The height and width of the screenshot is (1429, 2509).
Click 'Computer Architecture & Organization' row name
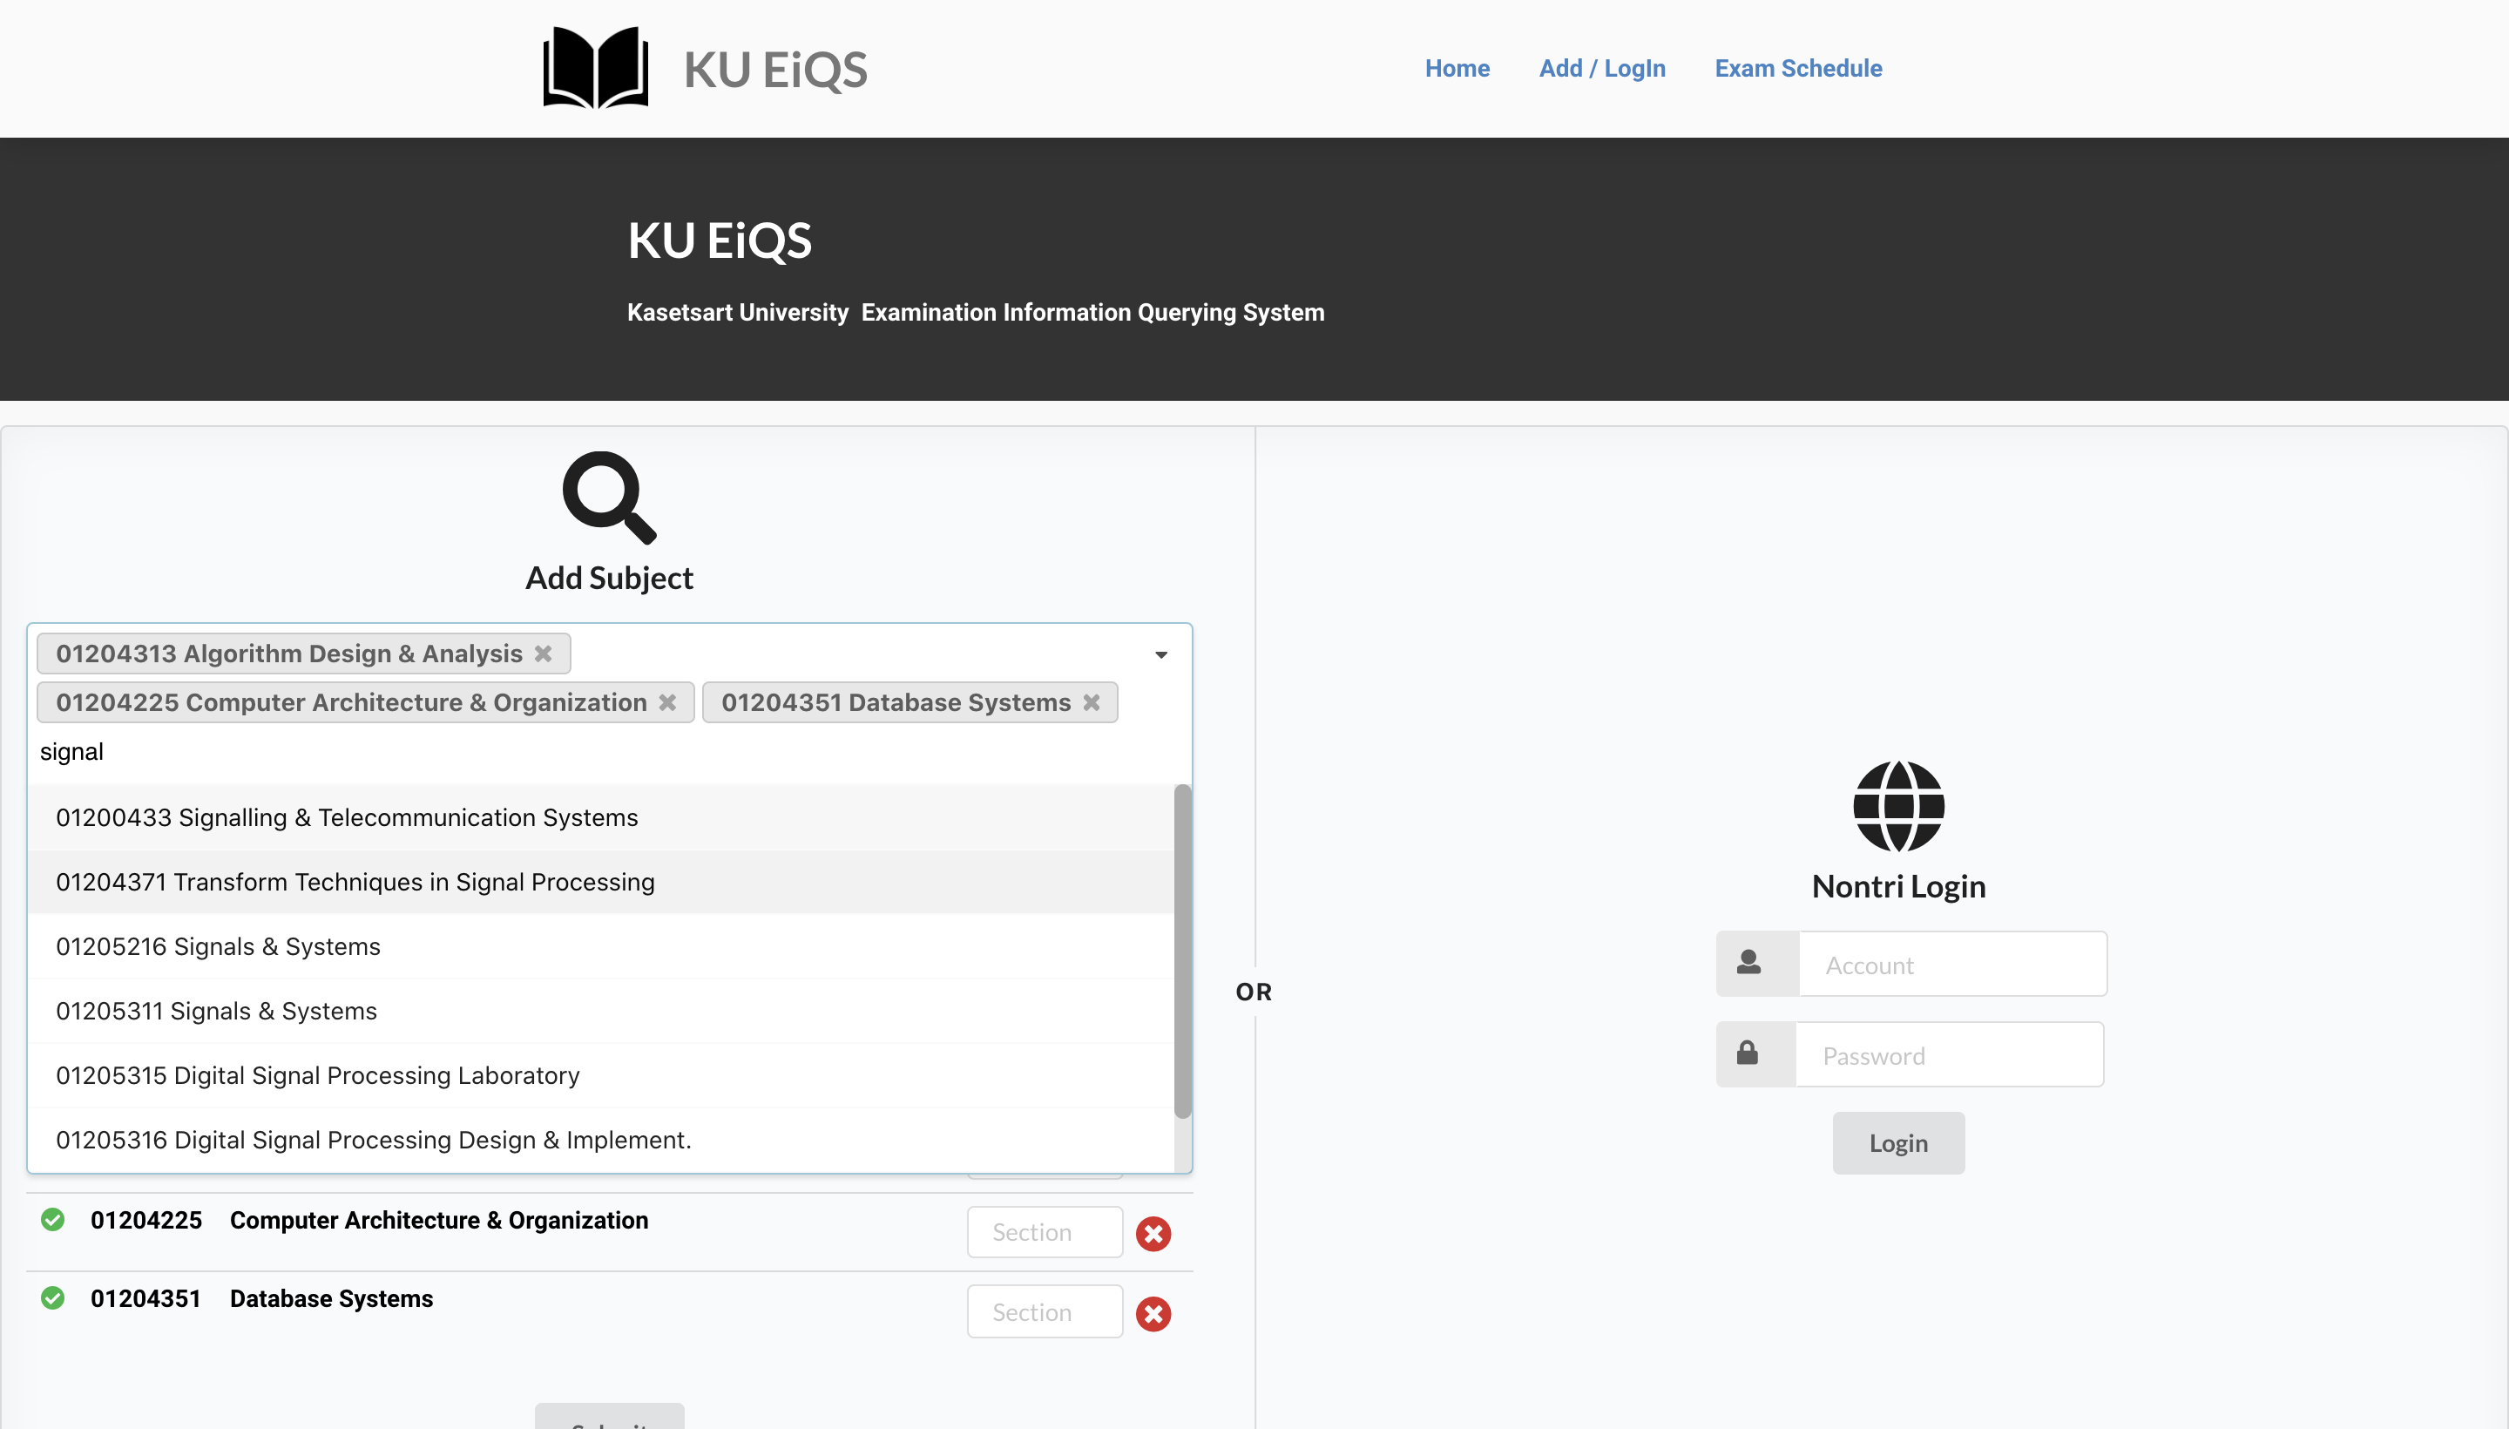pyautogui.click(x=438, y=1220)
